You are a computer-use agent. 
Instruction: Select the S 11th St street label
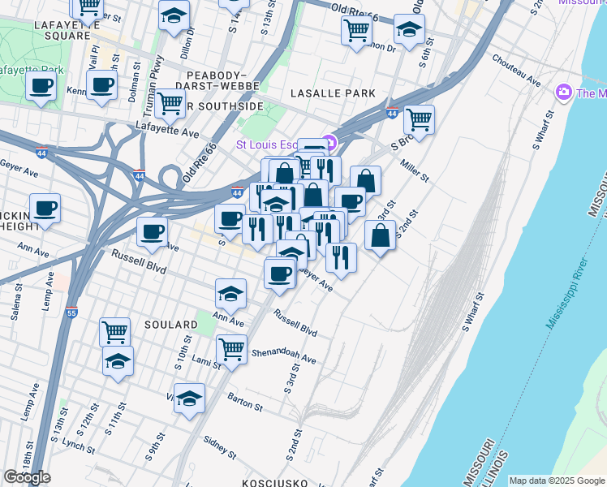coord(115,419)
